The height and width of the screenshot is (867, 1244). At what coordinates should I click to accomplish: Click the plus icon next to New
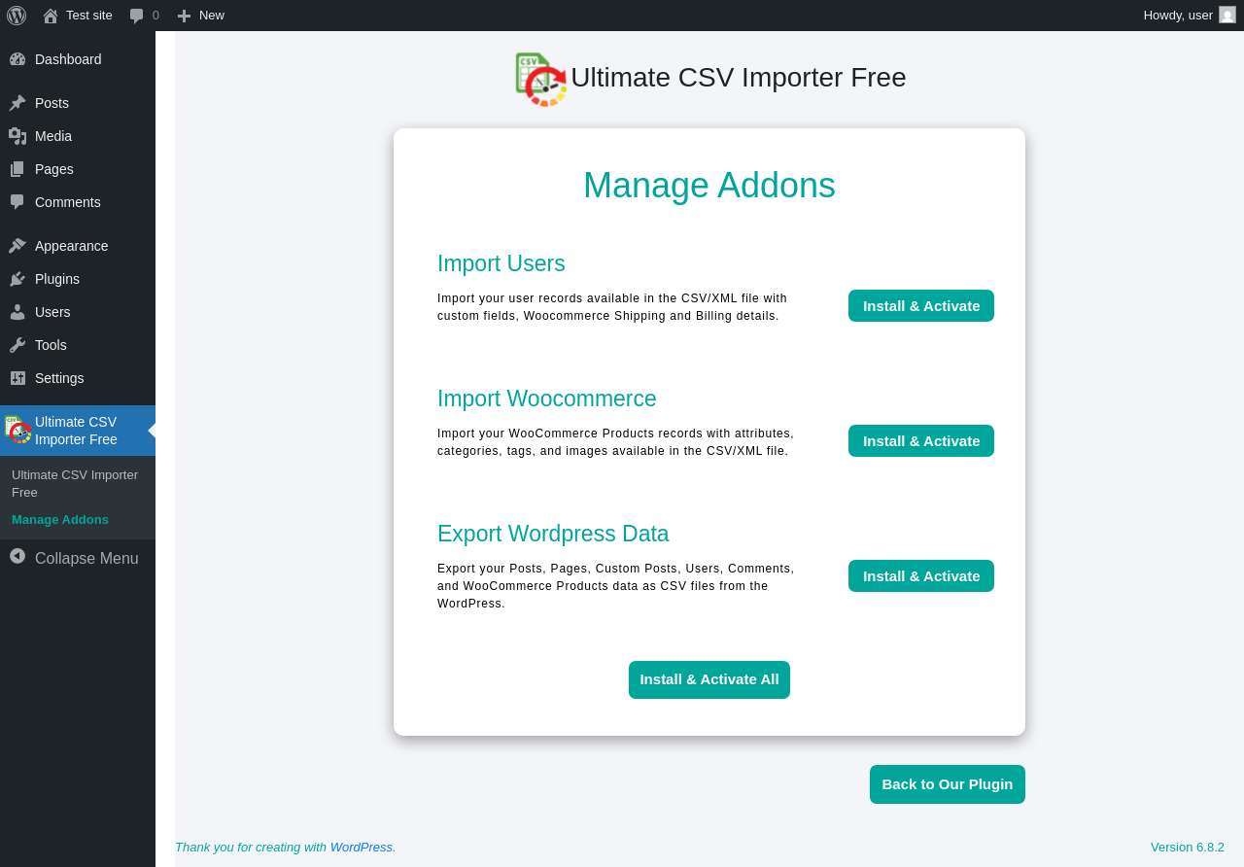pos(184,16)
